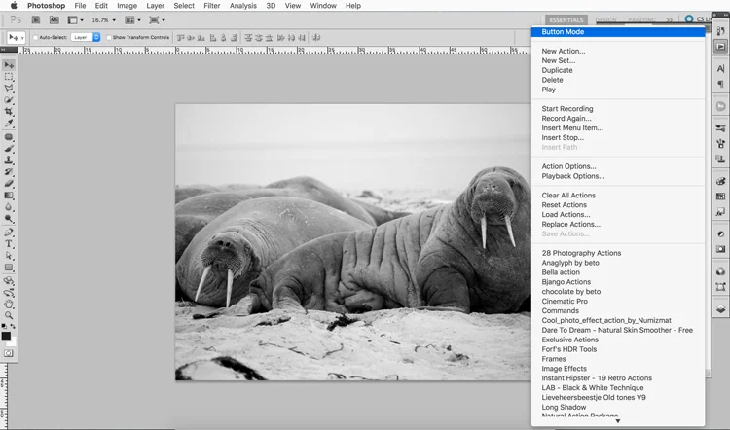
Task: Launch Mini Bridge from the application bar
Action: pyautogui.click(x=55, y=20)
